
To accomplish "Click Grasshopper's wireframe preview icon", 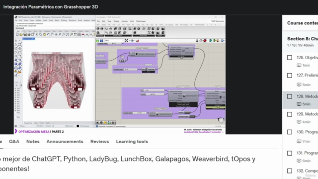I will click(x=201, y=41).
